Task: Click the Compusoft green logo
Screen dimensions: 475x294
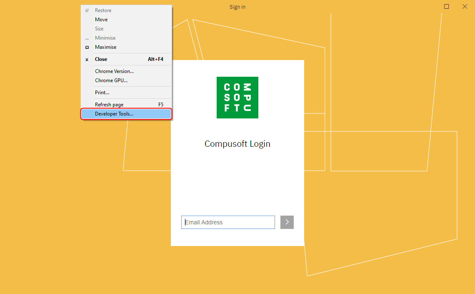Action: 237,98
